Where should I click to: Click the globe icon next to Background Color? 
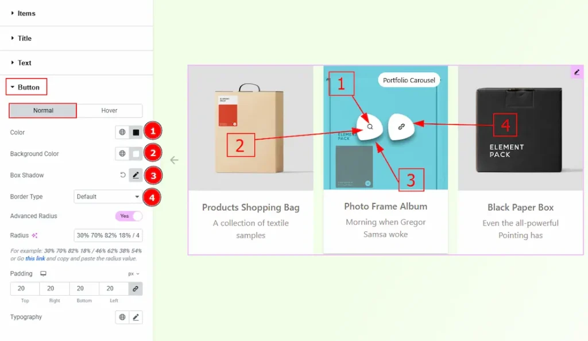[122, 154]
